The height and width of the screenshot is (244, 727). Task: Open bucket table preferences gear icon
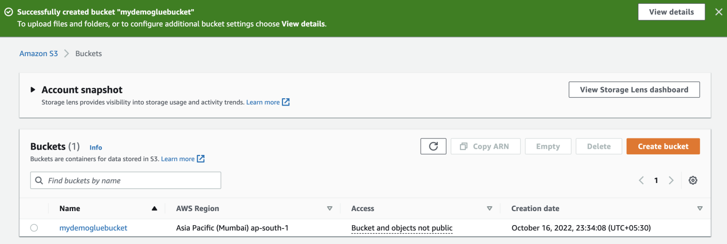pos(693,181)
